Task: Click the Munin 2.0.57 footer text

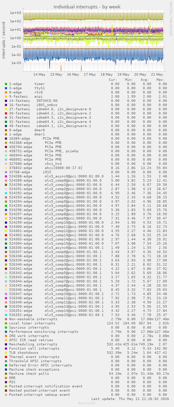Action: [x=87, y=403]
